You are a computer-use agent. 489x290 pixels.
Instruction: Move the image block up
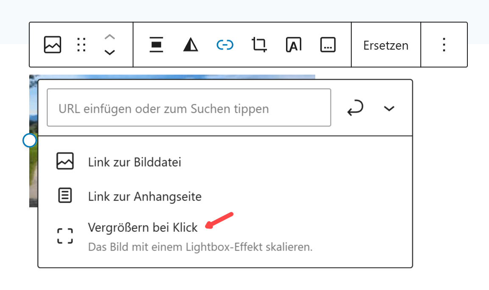110,37
